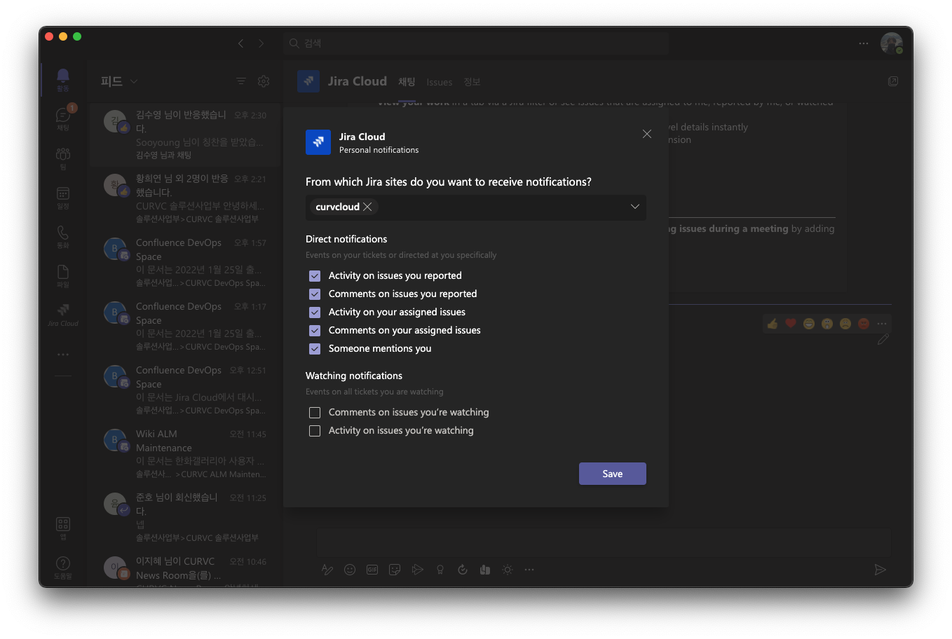Open Wiki ALM Maintenance feed item

[x=185, y=453]
